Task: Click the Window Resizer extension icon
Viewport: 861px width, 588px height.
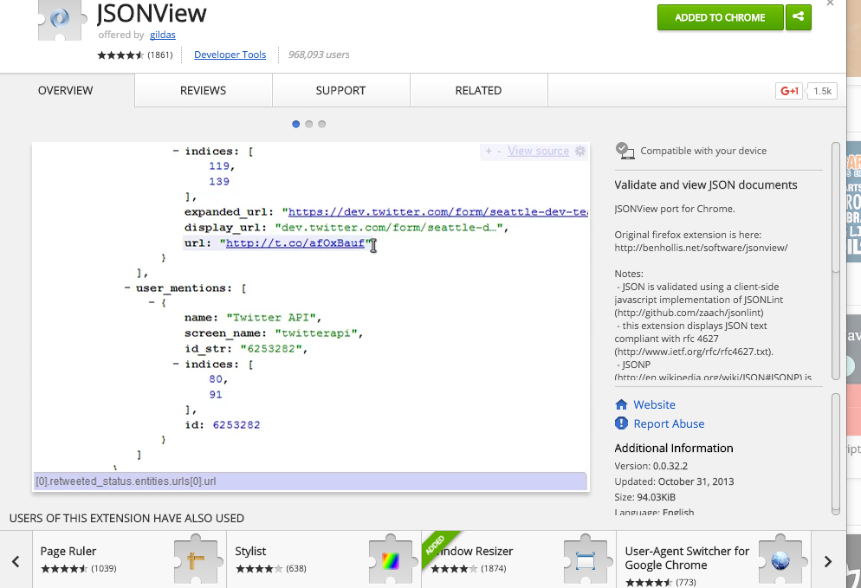Action: pos(586,559)
